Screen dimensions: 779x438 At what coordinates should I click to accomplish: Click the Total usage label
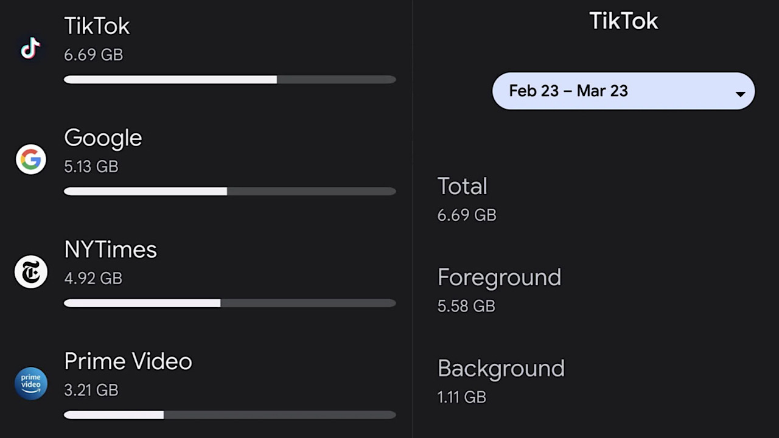pos(462,186)
